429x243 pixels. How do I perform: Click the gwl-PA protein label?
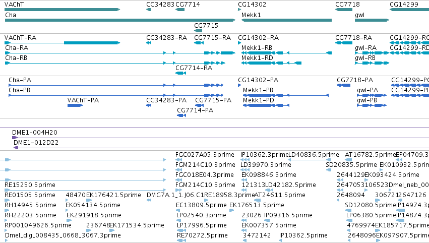pyautogui.click(x=367, y=90)
